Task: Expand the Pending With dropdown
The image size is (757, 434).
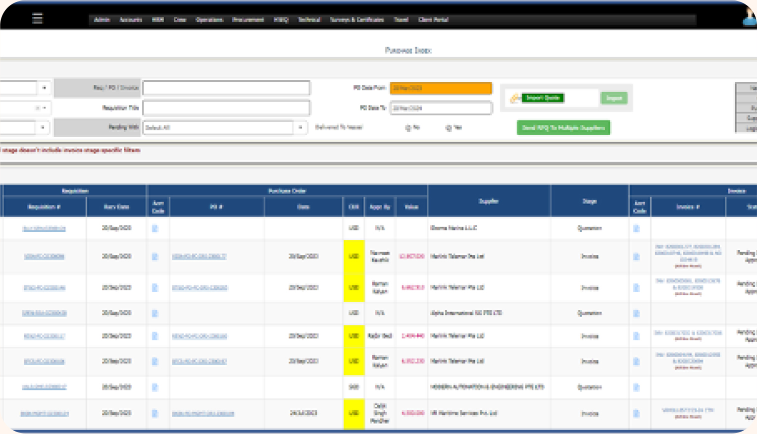Action: 300,128
